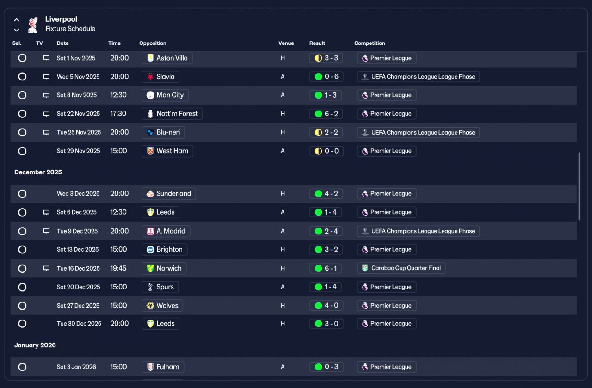Viewport: 592px width, 388px height.
Task: Click the West Ham club badge icon
Action: (150, 151)
